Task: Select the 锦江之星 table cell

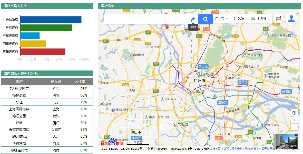Action: (x=19, y=116)
